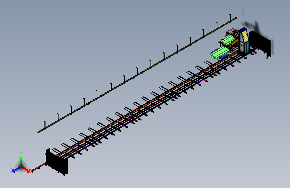The width and height of the screenshot is (290, 188).
Task: Pick the large green table nearest the conveyor
Action: (219, 53)
